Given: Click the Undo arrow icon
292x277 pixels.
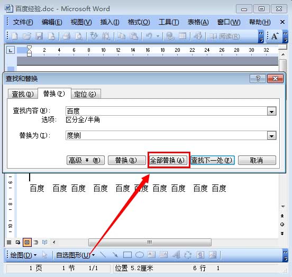Looking at the screenshot, I should [x=149, y=36].
